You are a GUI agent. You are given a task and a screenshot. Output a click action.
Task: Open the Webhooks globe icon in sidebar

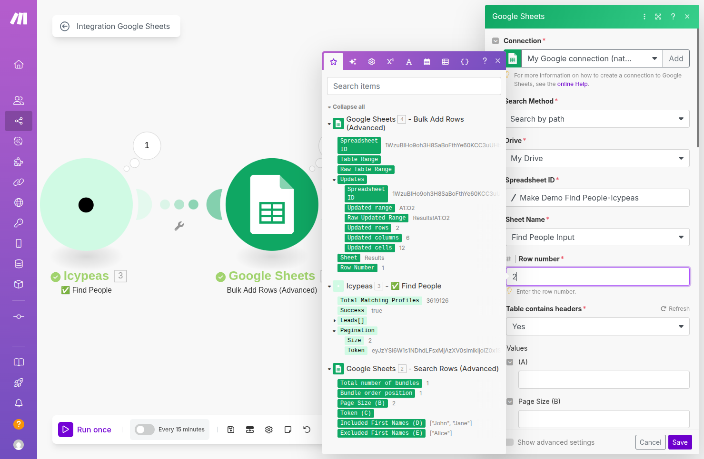[19, 202]
